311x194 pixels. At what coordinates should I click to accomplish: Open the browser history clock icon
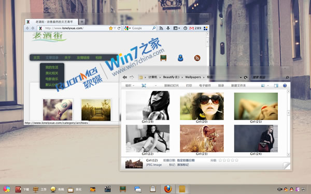click(x=185, y=28)
